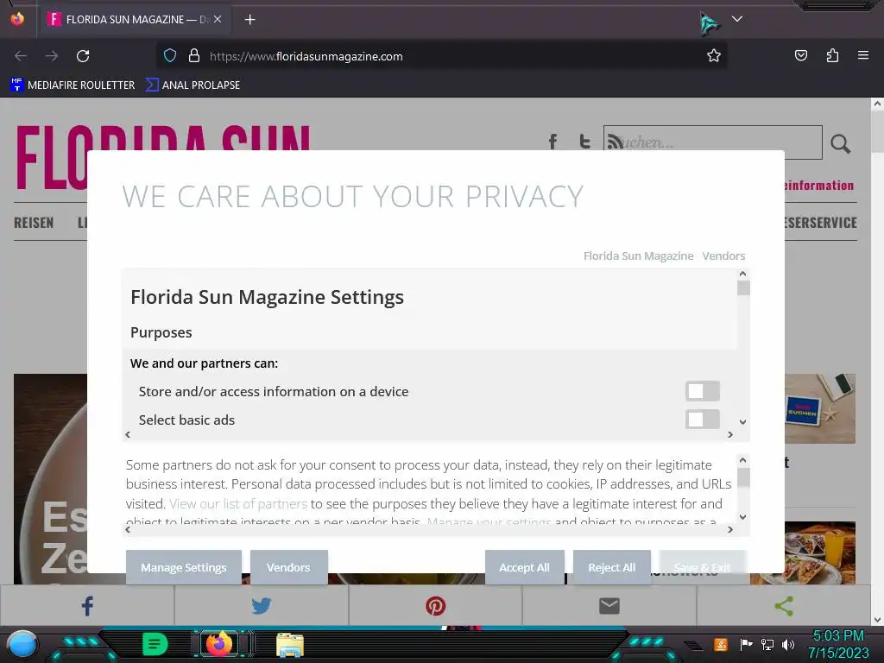Screen dimensions: 884x663
Task: Click the Save & Exit button
Action: point(703,567)
